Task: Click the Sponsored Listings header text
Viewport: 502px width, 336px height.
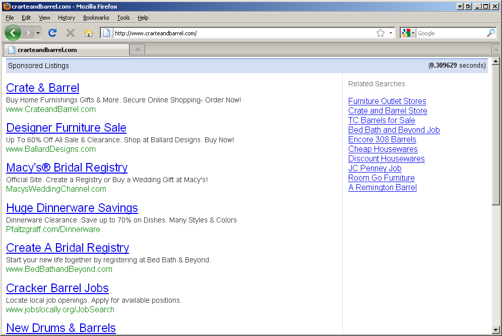Action: tap(38, 66)
